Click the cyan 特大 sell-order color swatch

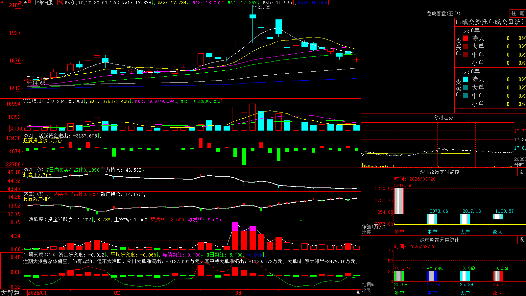466,79
